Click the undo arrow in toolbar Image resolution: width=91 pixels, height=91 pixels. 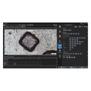coord(7,25)
